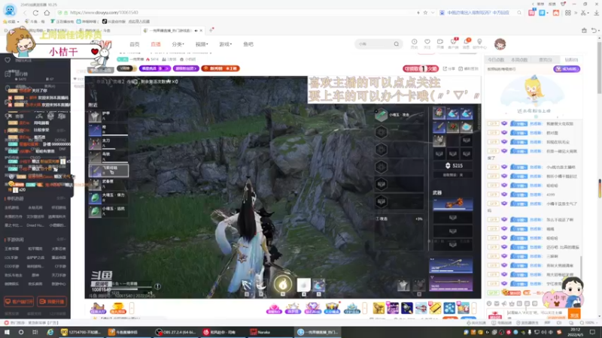Image resolution: width=602 pixels, height=338 pixels.
Task: Switch to second tab of ranking panel
Action: 519,60
